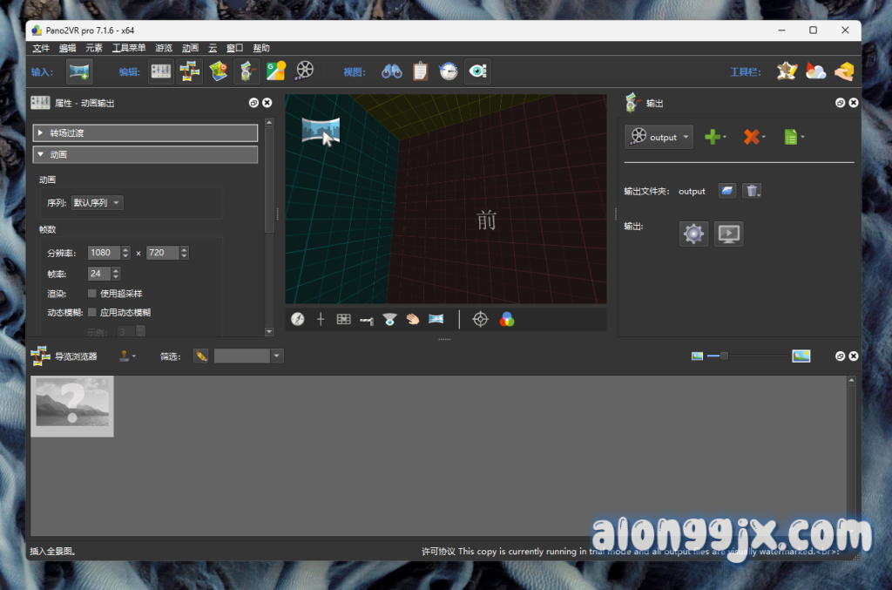Open the Google street view tool icon
Screen dimensions: 892x590
coord(275,71)
